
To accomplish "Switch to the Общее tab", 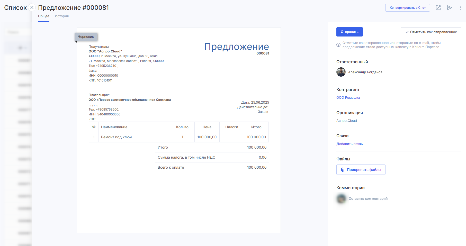I will (x=44, y=16).
